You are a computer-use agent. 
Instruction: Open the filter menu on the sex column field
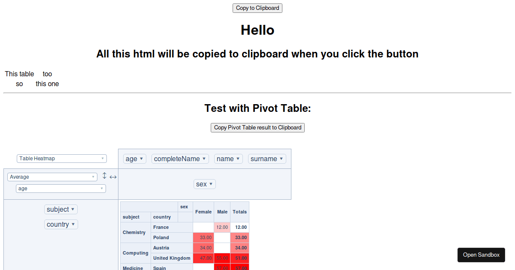click(x=211, y=184)
